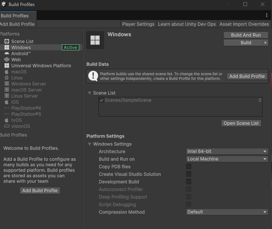Click the Universal Windows Platform icon

click(x=7, y=65)
